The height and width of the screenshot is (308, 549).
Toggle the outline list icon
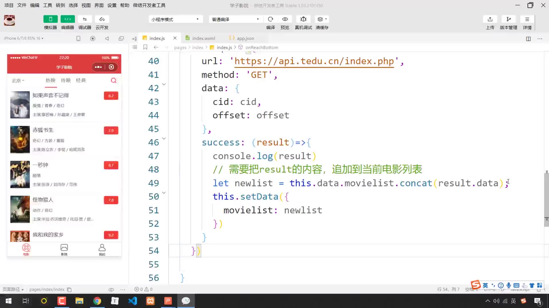click(x=135, y=47)
